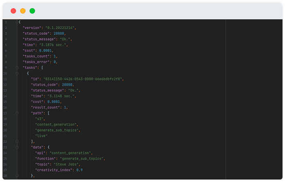Click "content_generation" in the path array

click(x=56, y=124)
